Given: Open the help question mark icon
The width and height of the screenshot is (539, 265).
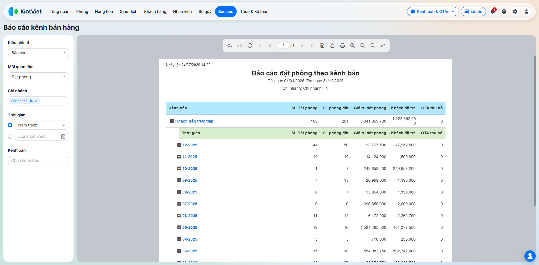Looking at the screenshot, I should 504,11.
